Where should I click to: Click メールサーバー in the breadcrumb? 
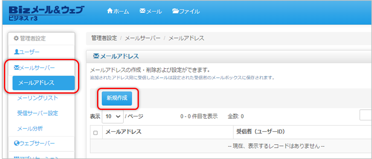point(143,38)
